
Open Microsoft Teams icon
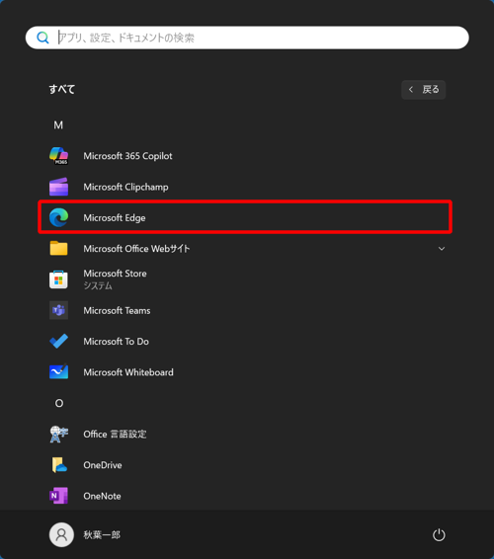(59, 310)
